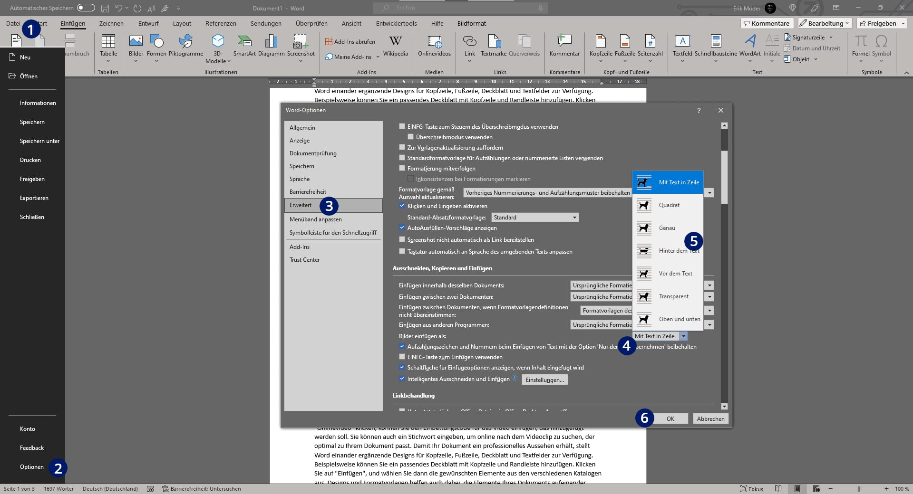Open Barrierefreiheit check in status bar
This screenshot has width=913, height=494.
[x=201, y=489]
